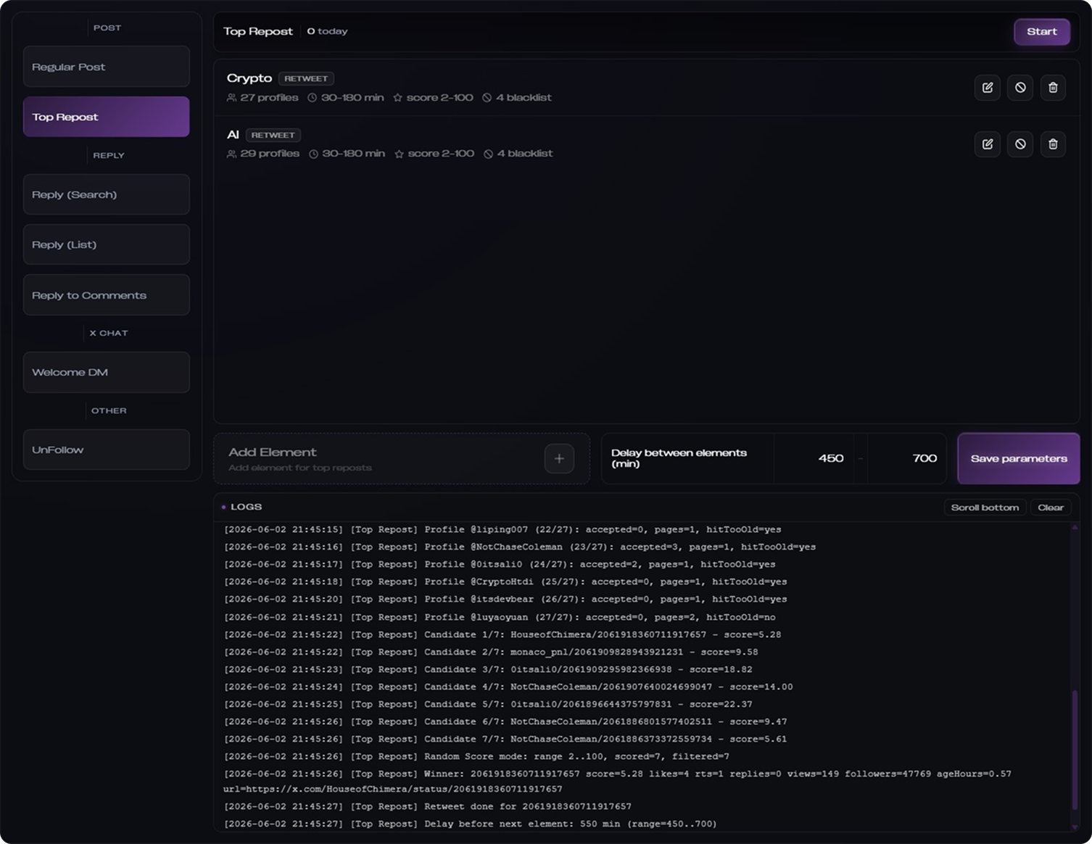Click log line 'Random Score mode: range 2..100'

click(476, 756)
